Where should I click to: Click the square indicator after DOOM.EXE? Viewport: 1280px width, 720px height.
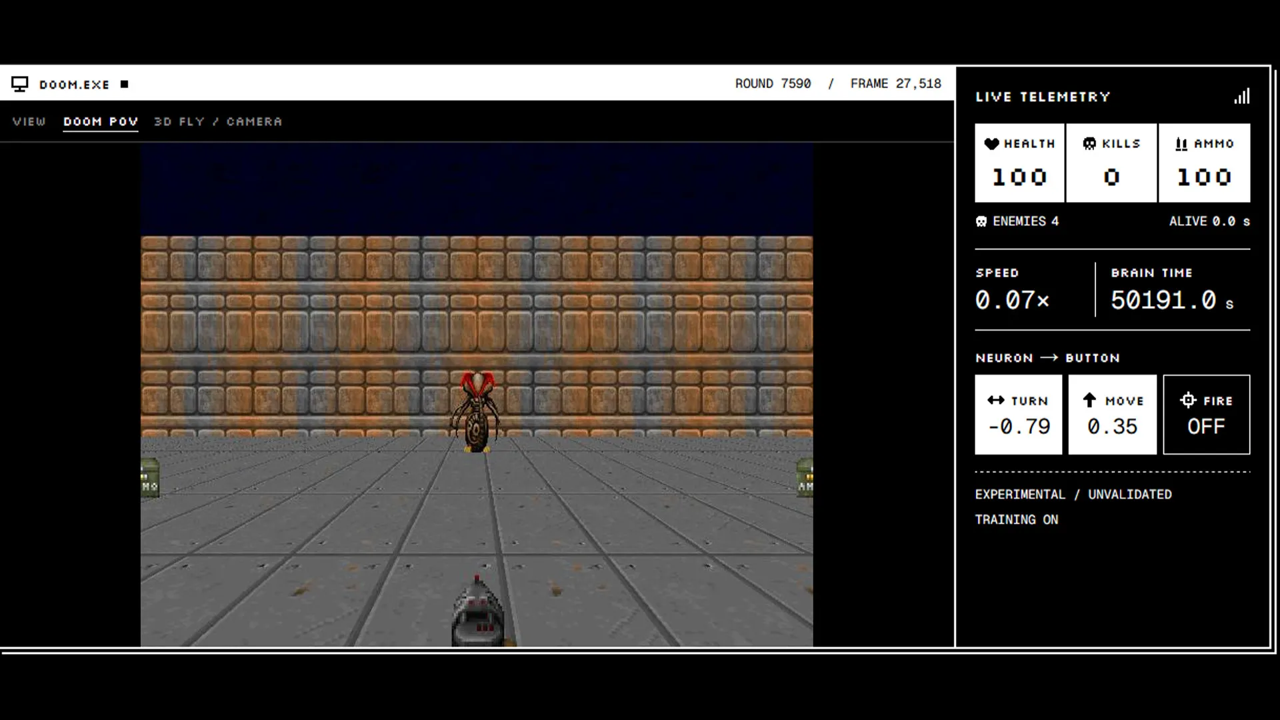coord(124,84)
